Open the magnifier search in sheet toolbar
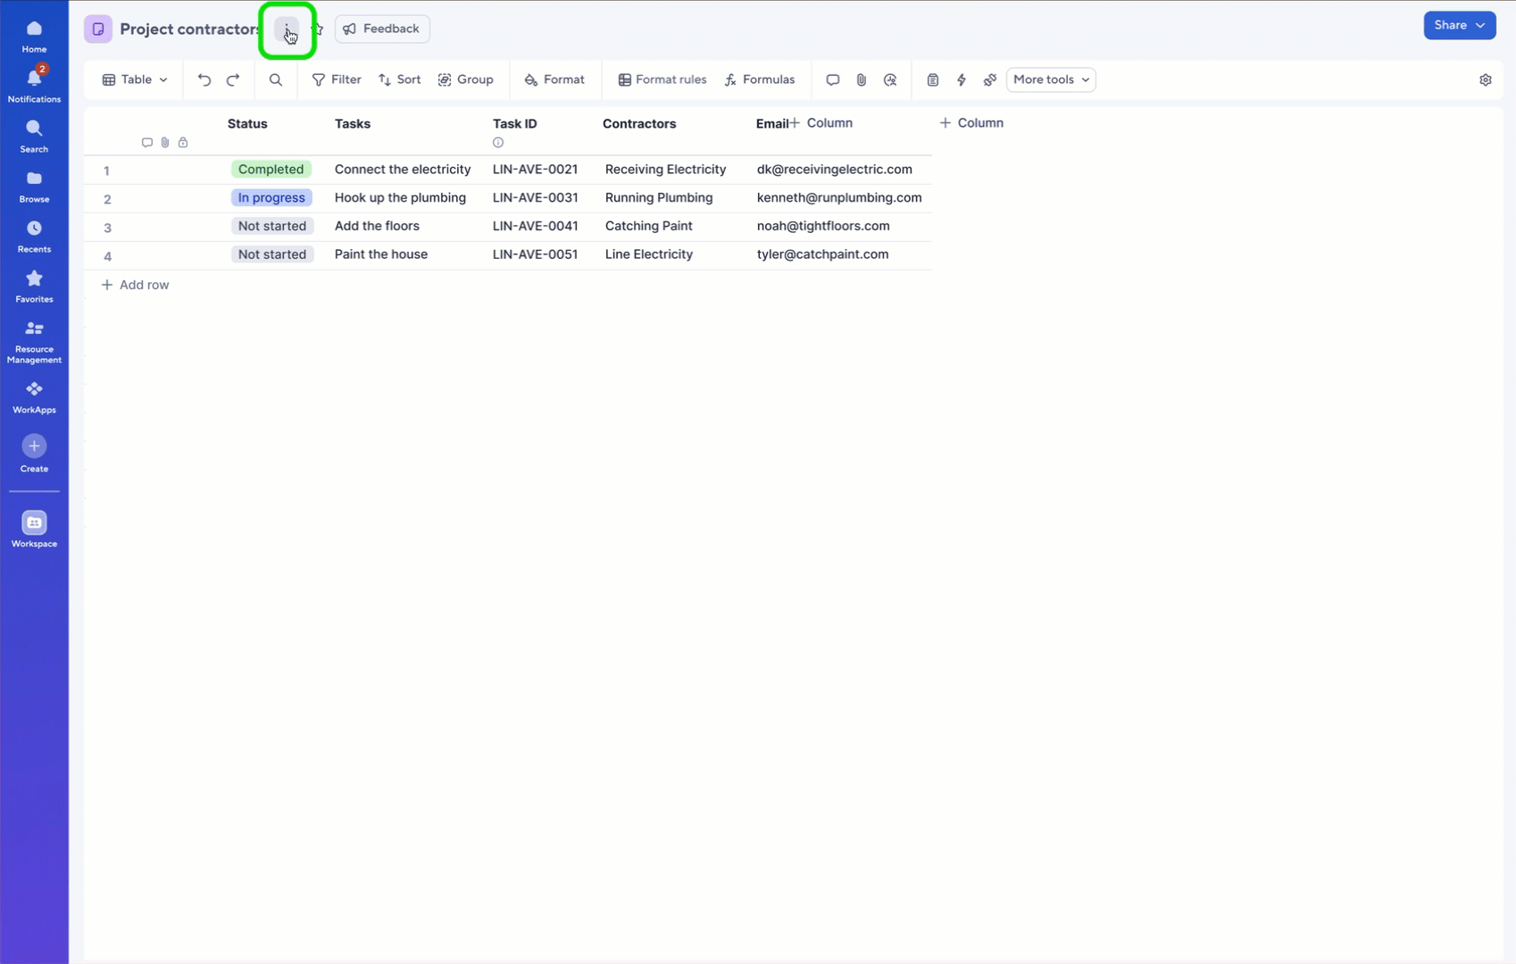 click(276, 80)
